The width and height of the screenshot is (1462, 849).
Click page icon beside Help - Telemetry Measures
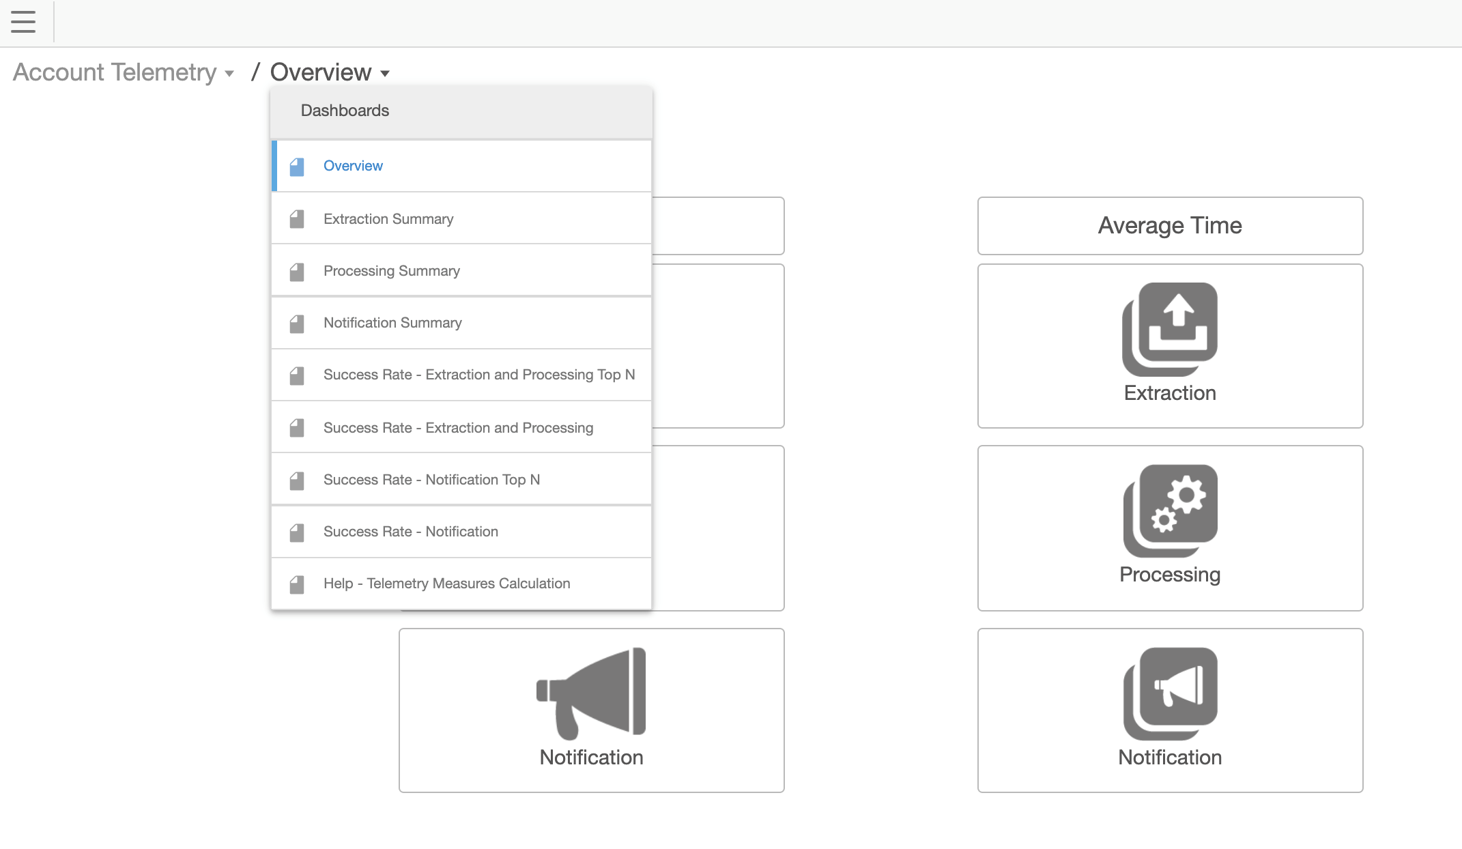[x=297, y=584]
